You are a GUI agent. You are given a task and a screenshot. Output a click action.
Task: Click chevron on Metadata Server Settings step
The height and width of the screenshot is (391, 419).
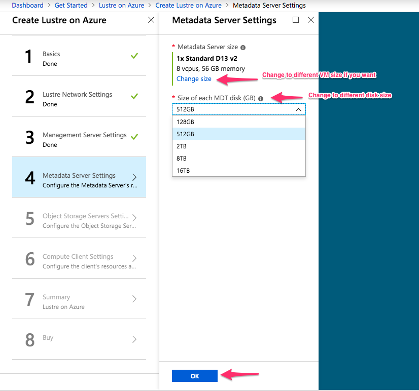pos(134,177)
